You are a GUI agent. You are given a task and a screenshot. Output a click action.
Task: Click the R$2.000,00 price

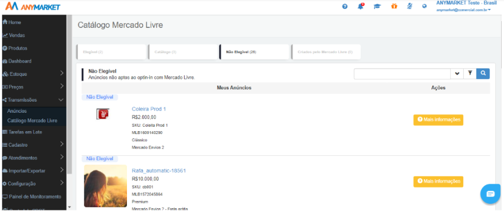(144, 117)
